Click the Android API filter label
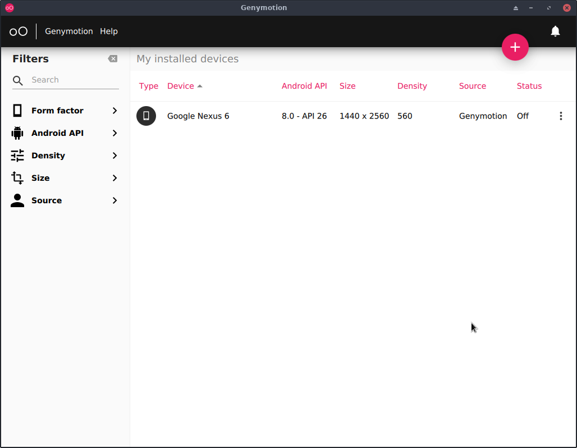577x448 pixels. click(57, 133)
